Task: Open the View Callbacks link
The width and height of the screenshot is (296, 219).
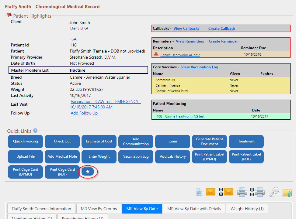Action: (x=186, y=29)
